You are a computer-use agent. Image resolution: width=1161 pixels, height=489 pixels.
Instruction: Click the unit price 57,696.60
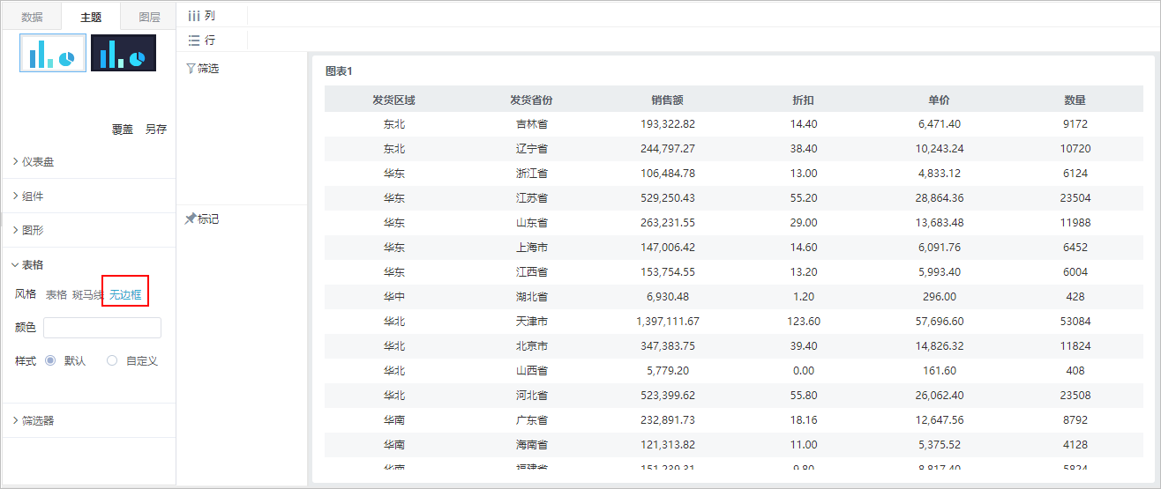tap(940, 322)
